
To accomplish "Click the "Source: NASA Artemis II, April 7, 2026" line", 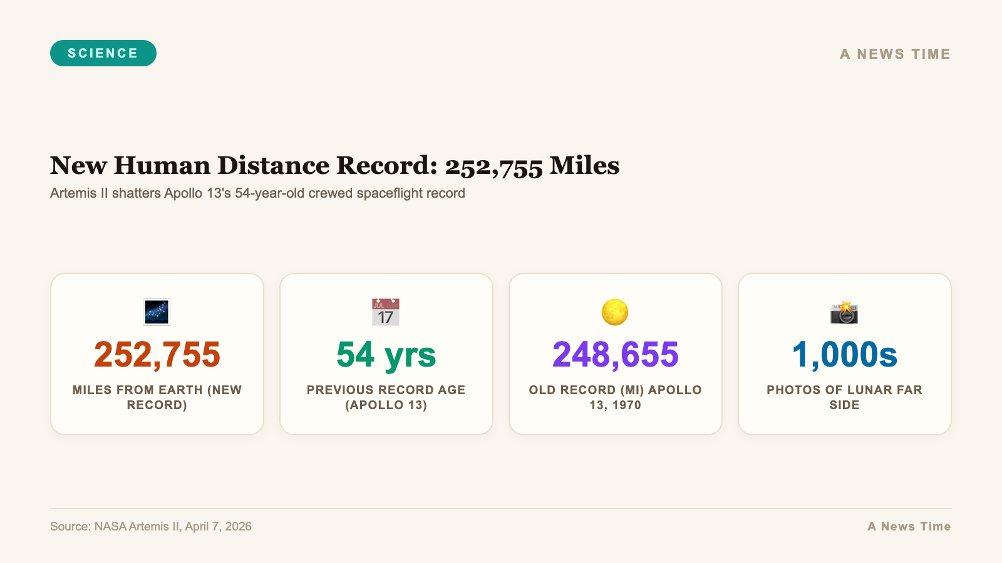I will 151,526.
